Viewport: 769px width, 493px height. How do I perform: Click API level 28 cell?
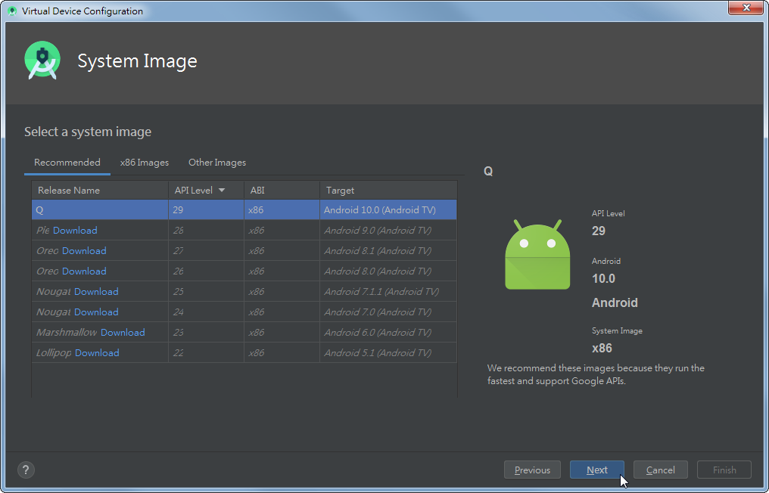pyautogui.click(x=207, y=231)
